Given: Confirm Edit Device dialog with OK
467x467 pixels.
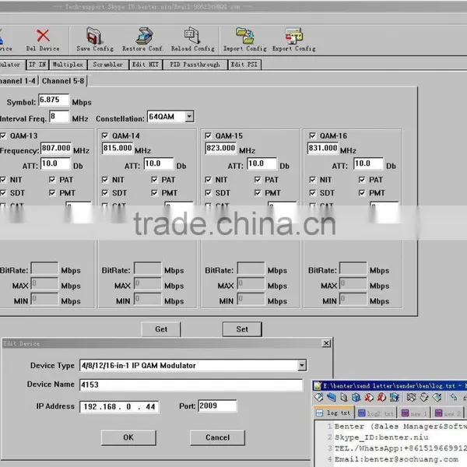Looking at the screenshot, I should (128, 437).
